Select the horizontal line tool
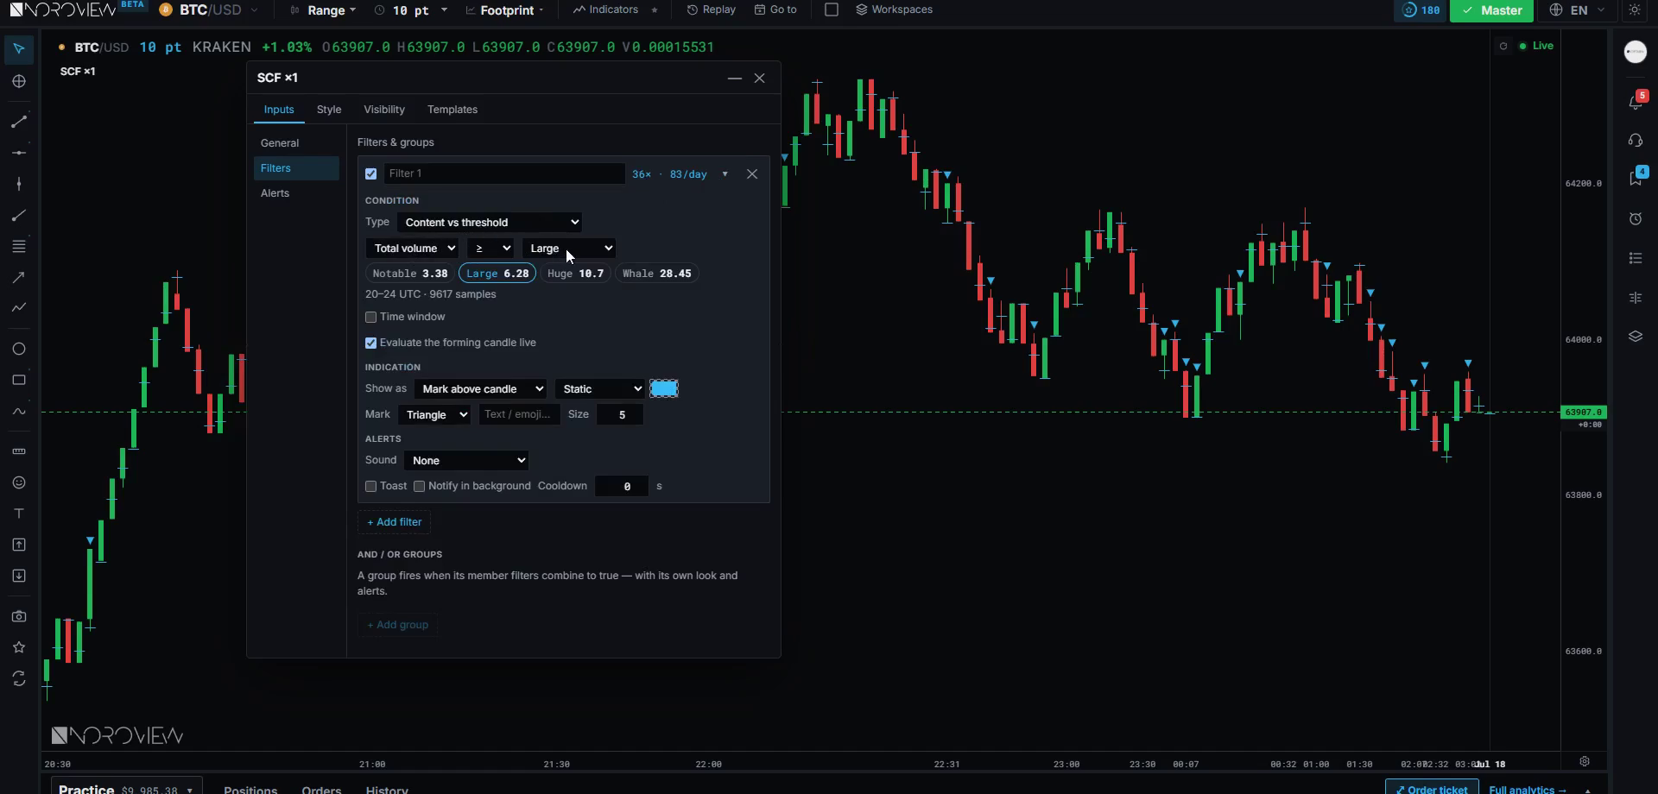The image size is (1658, 794). click(19, 153)
